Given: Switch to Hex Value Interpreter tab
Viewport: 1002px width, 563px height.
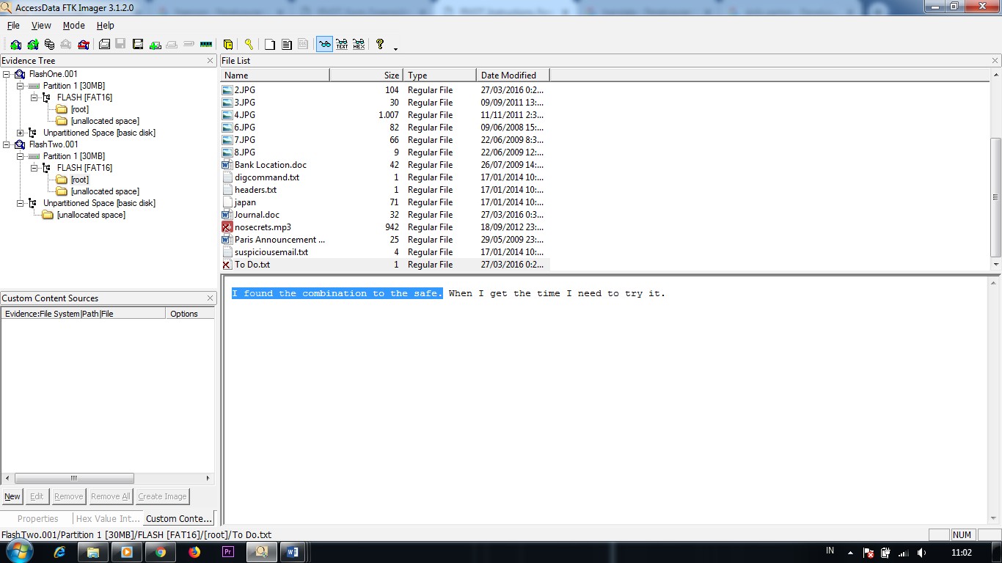Looking at the screenshot, I should 108,518.
